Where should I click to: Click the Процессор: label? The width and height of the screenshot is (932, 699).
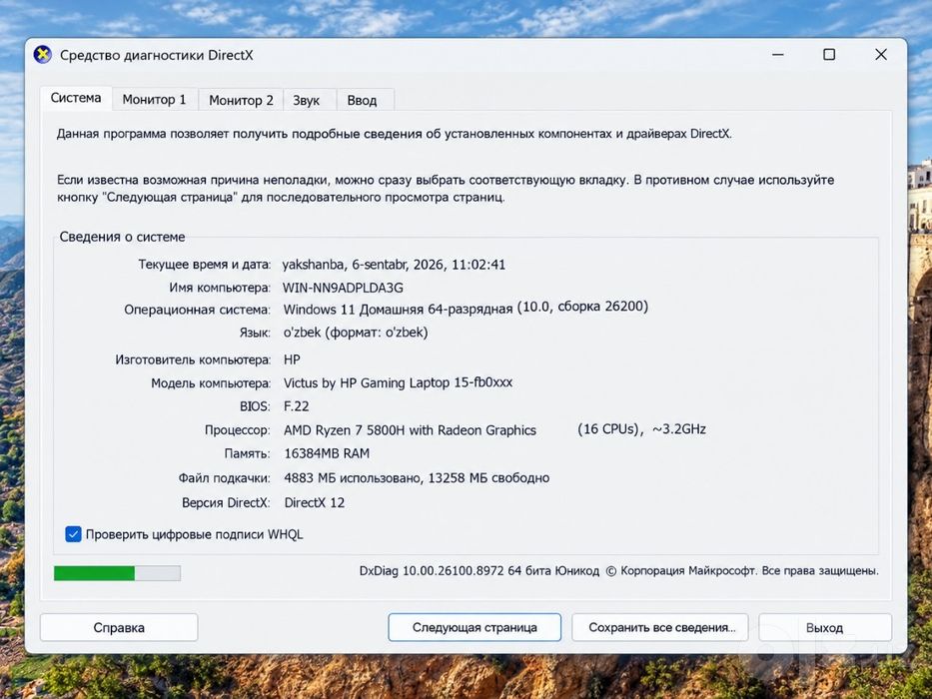[x=237, y=430]
